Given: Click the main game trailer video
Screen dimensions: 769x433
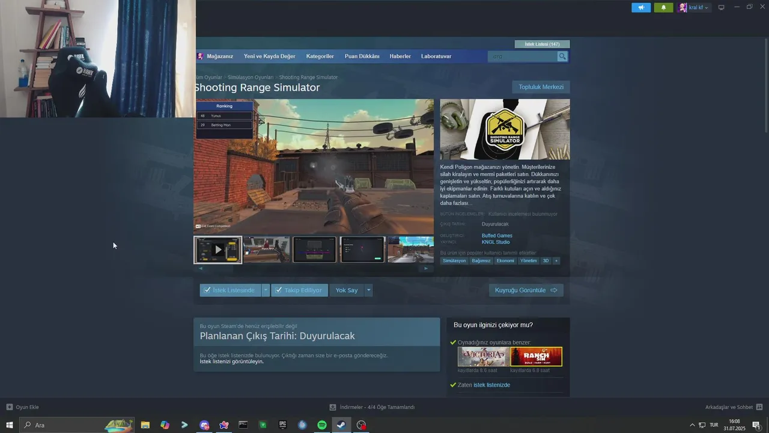Looking at the screenshot, I should click(314, 167).
